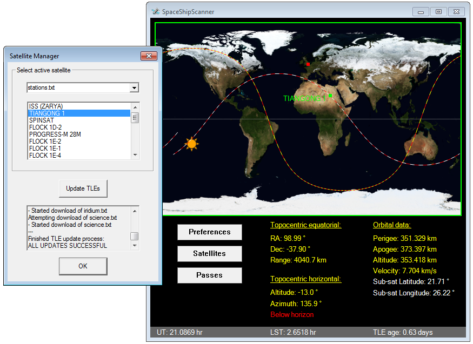Viewport: 473px width, 344px height.
Task: Click the SpaceShipScanner satellite title icon
Action: tap(155, 11)
